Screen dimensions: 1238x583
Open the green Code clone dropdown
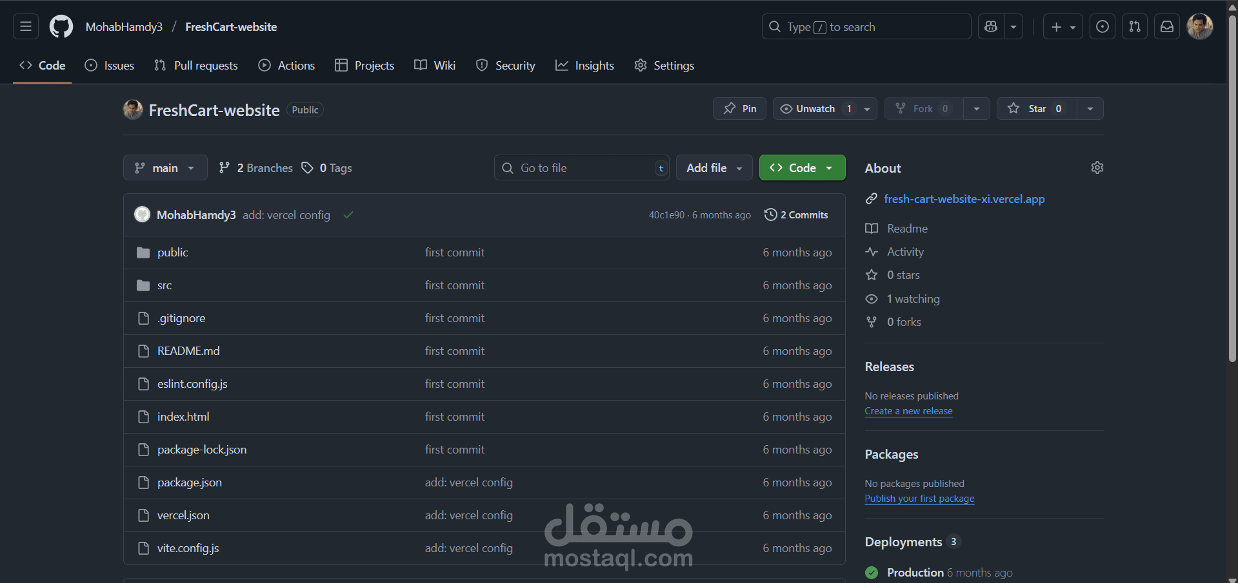pos(802,167)
